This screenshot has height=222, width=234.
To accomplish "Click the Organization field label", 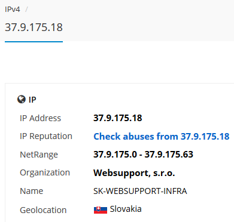I will point(45,172).
